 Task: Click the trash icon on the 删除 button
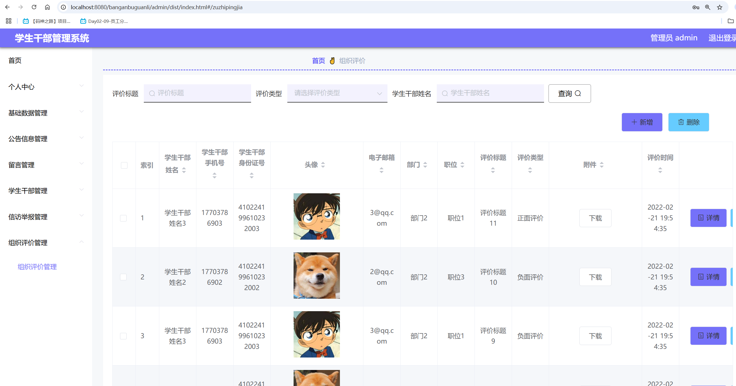coord(681,122)
